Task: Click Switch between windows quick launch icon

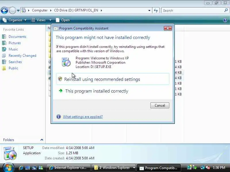Action: (x=34, y=168)
